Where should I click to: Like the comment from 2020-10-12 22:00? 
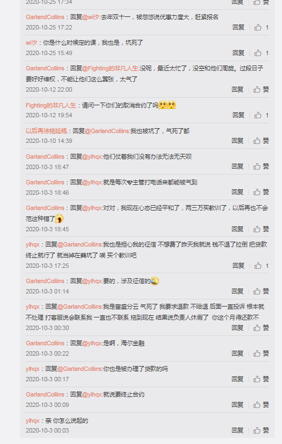261,89
